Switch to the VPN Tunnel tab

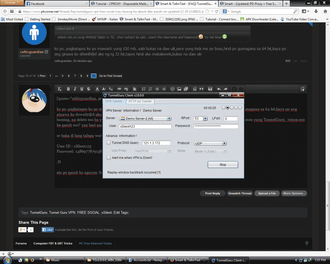coord(114,101)
